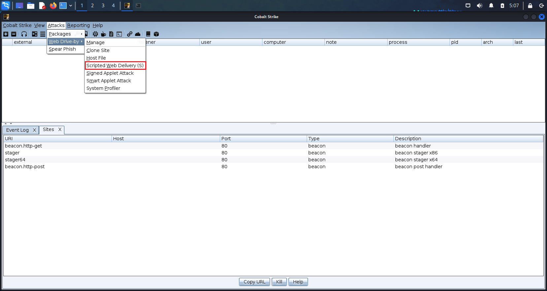Viewport: 547px width, 291px height.
Task: Click the Cobalt Strike taskbar window button
Action: [127, 6]
